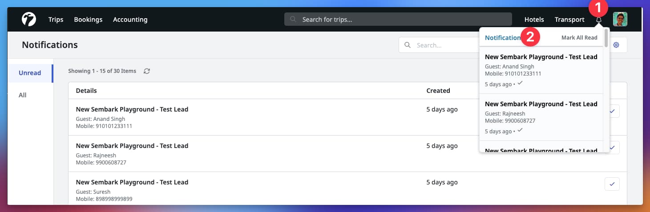Mark Rajneesh popup notification as read

(x=520, y=130)
